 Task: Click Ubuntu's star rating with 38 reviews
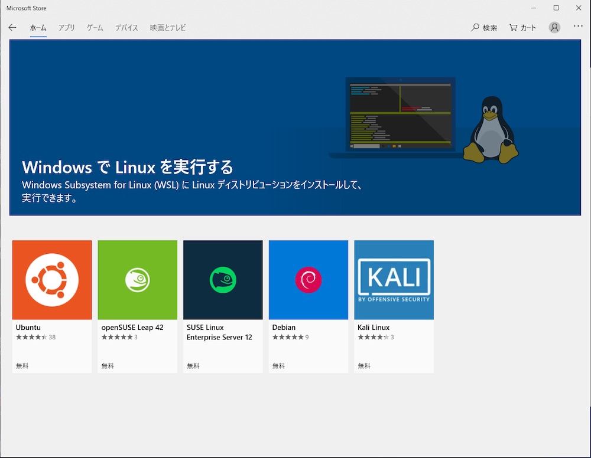36,337
